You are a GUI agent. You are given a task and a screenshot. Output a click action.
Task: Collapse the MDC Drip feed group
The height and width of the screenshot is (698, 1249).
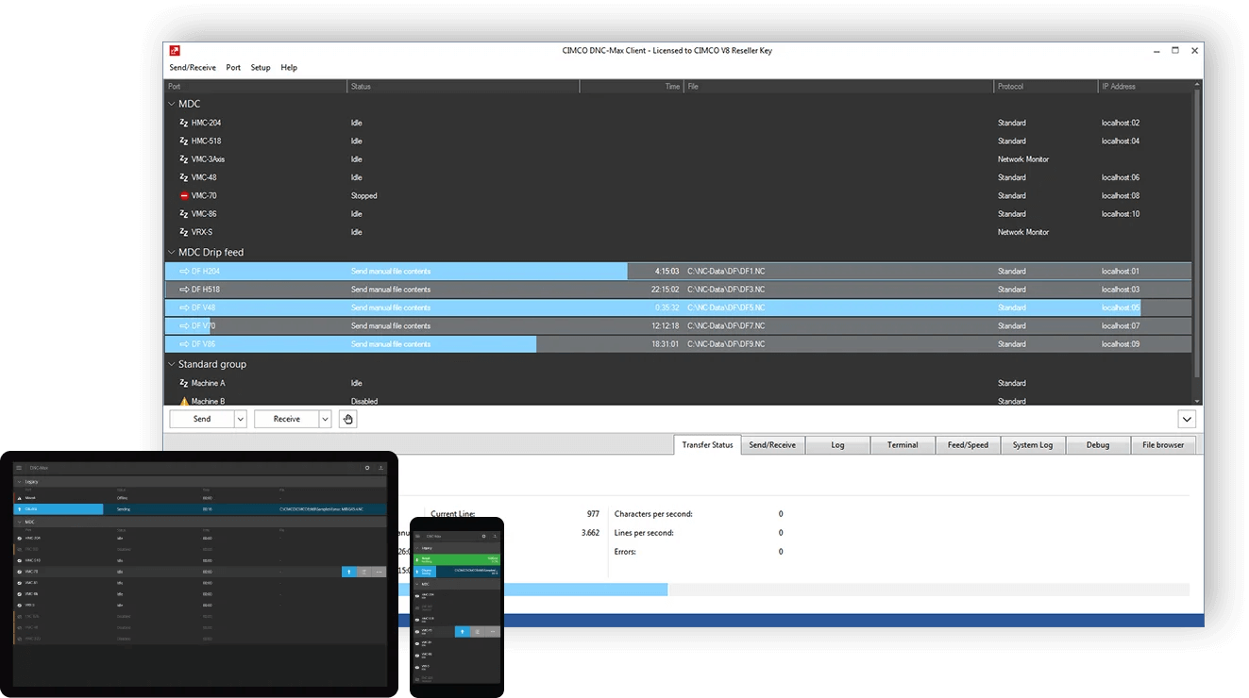tap(171, 253)
